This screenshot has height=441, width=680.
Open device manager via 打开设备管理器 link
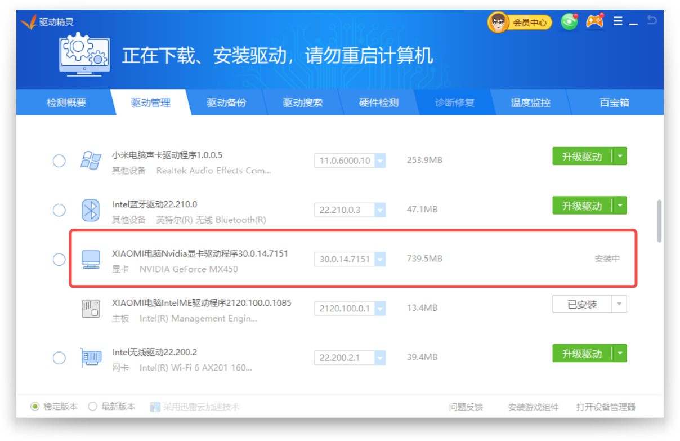[606, 407]
